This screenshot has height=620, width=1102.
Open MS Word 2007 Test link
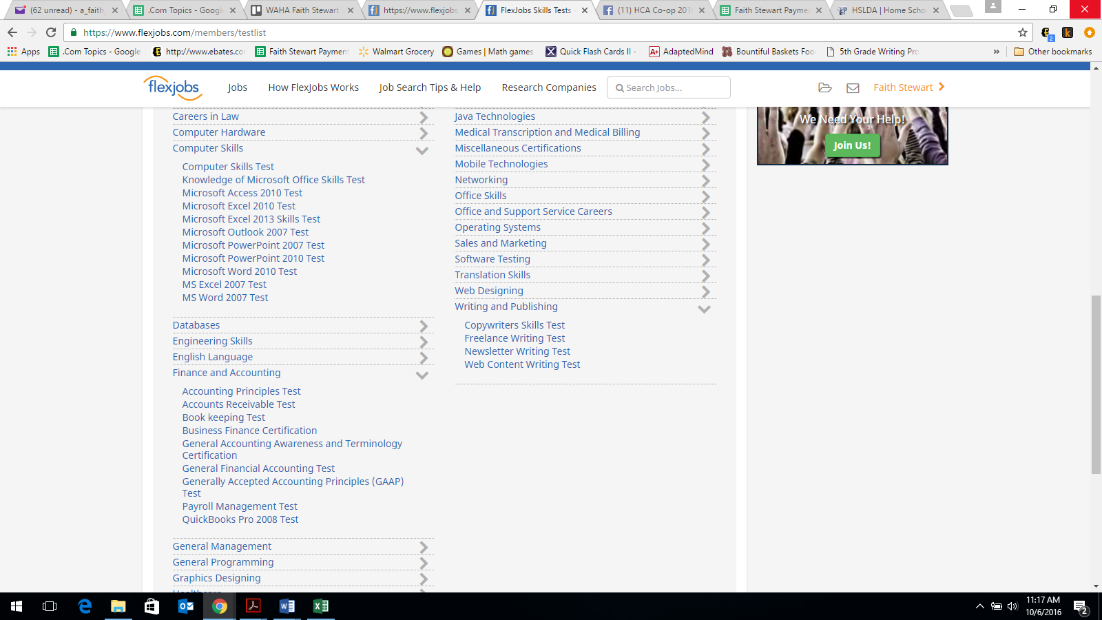click(225, 298)
